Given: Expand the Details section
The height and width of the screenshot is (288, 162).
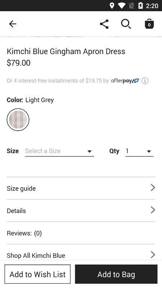Looking at the screenshot, I should 81,211.
